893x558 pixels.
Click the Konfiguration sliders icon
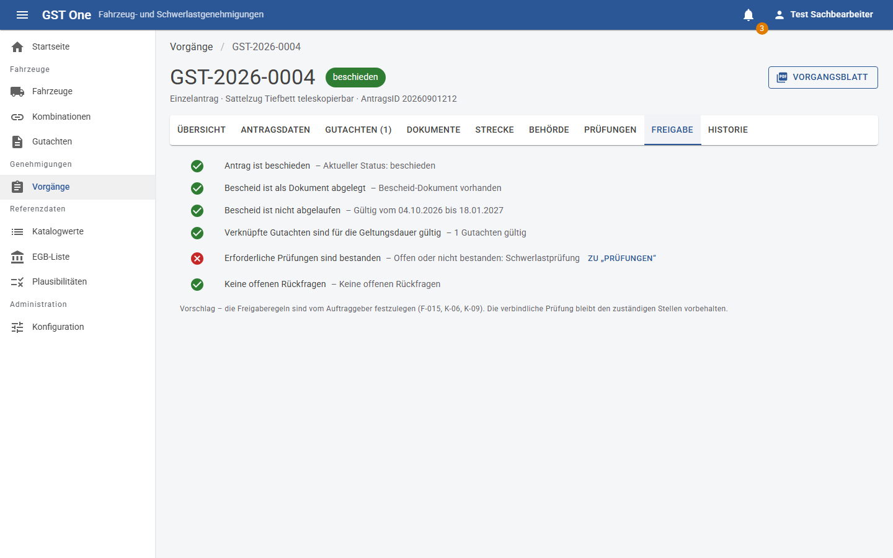[17, 327]
